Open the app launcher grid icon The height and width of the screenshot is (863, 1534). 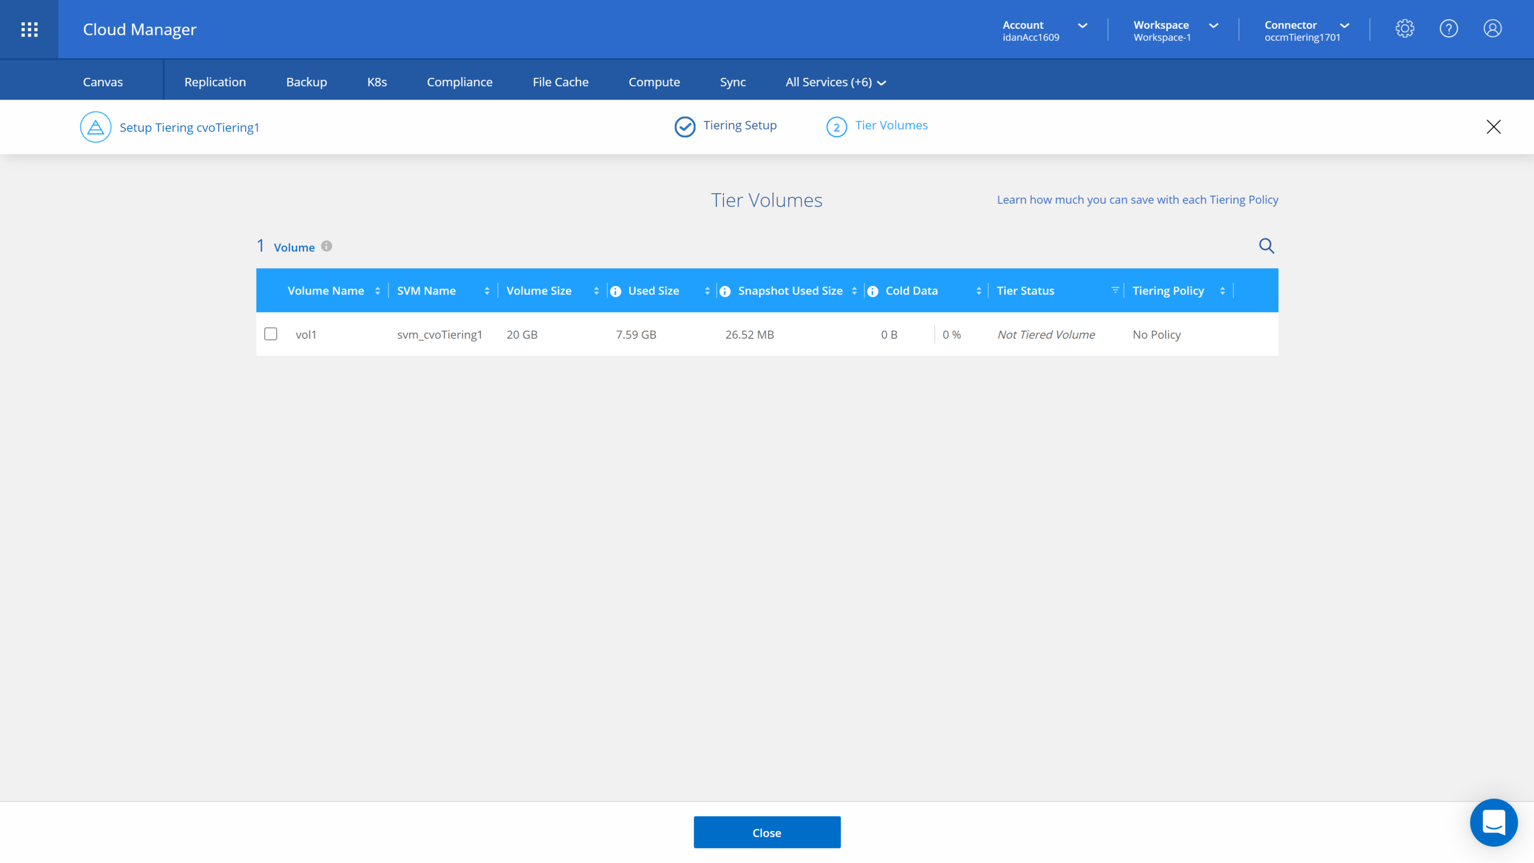click(29, 29)
